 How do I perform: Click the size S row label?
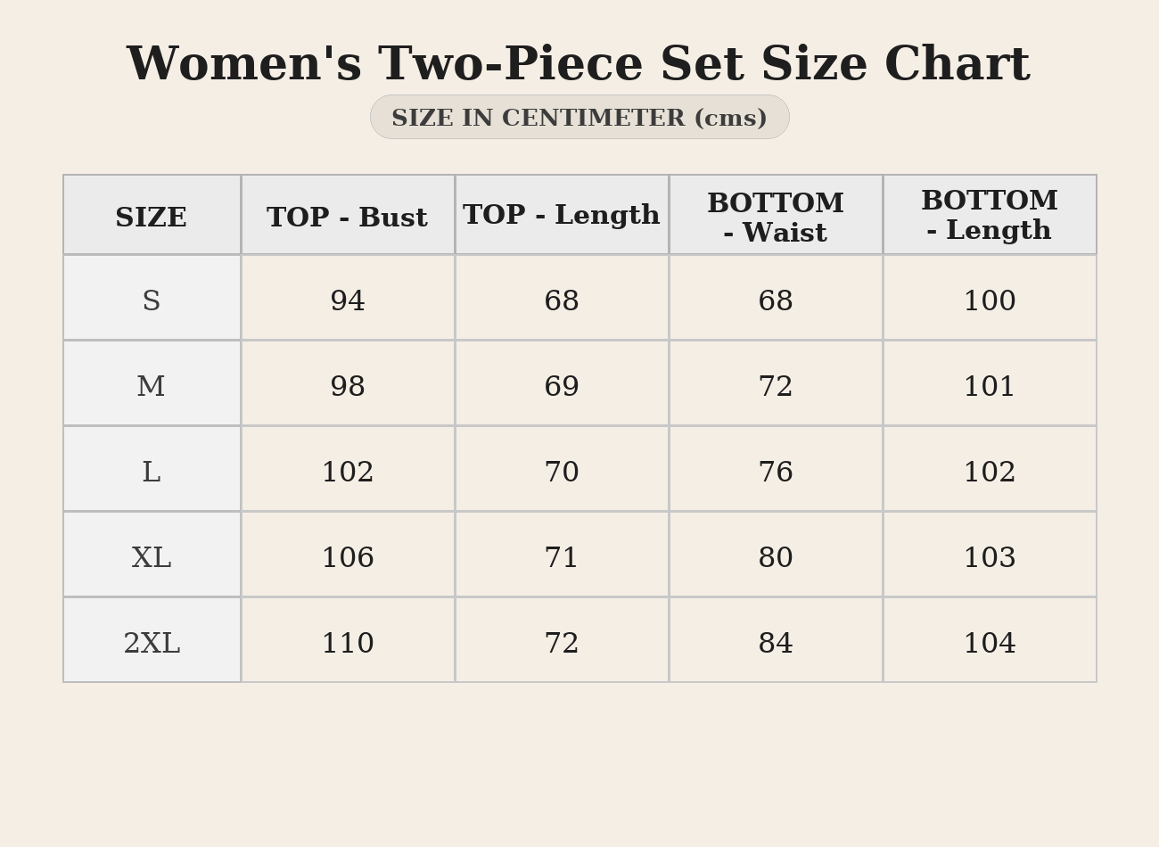pos(152,300)
